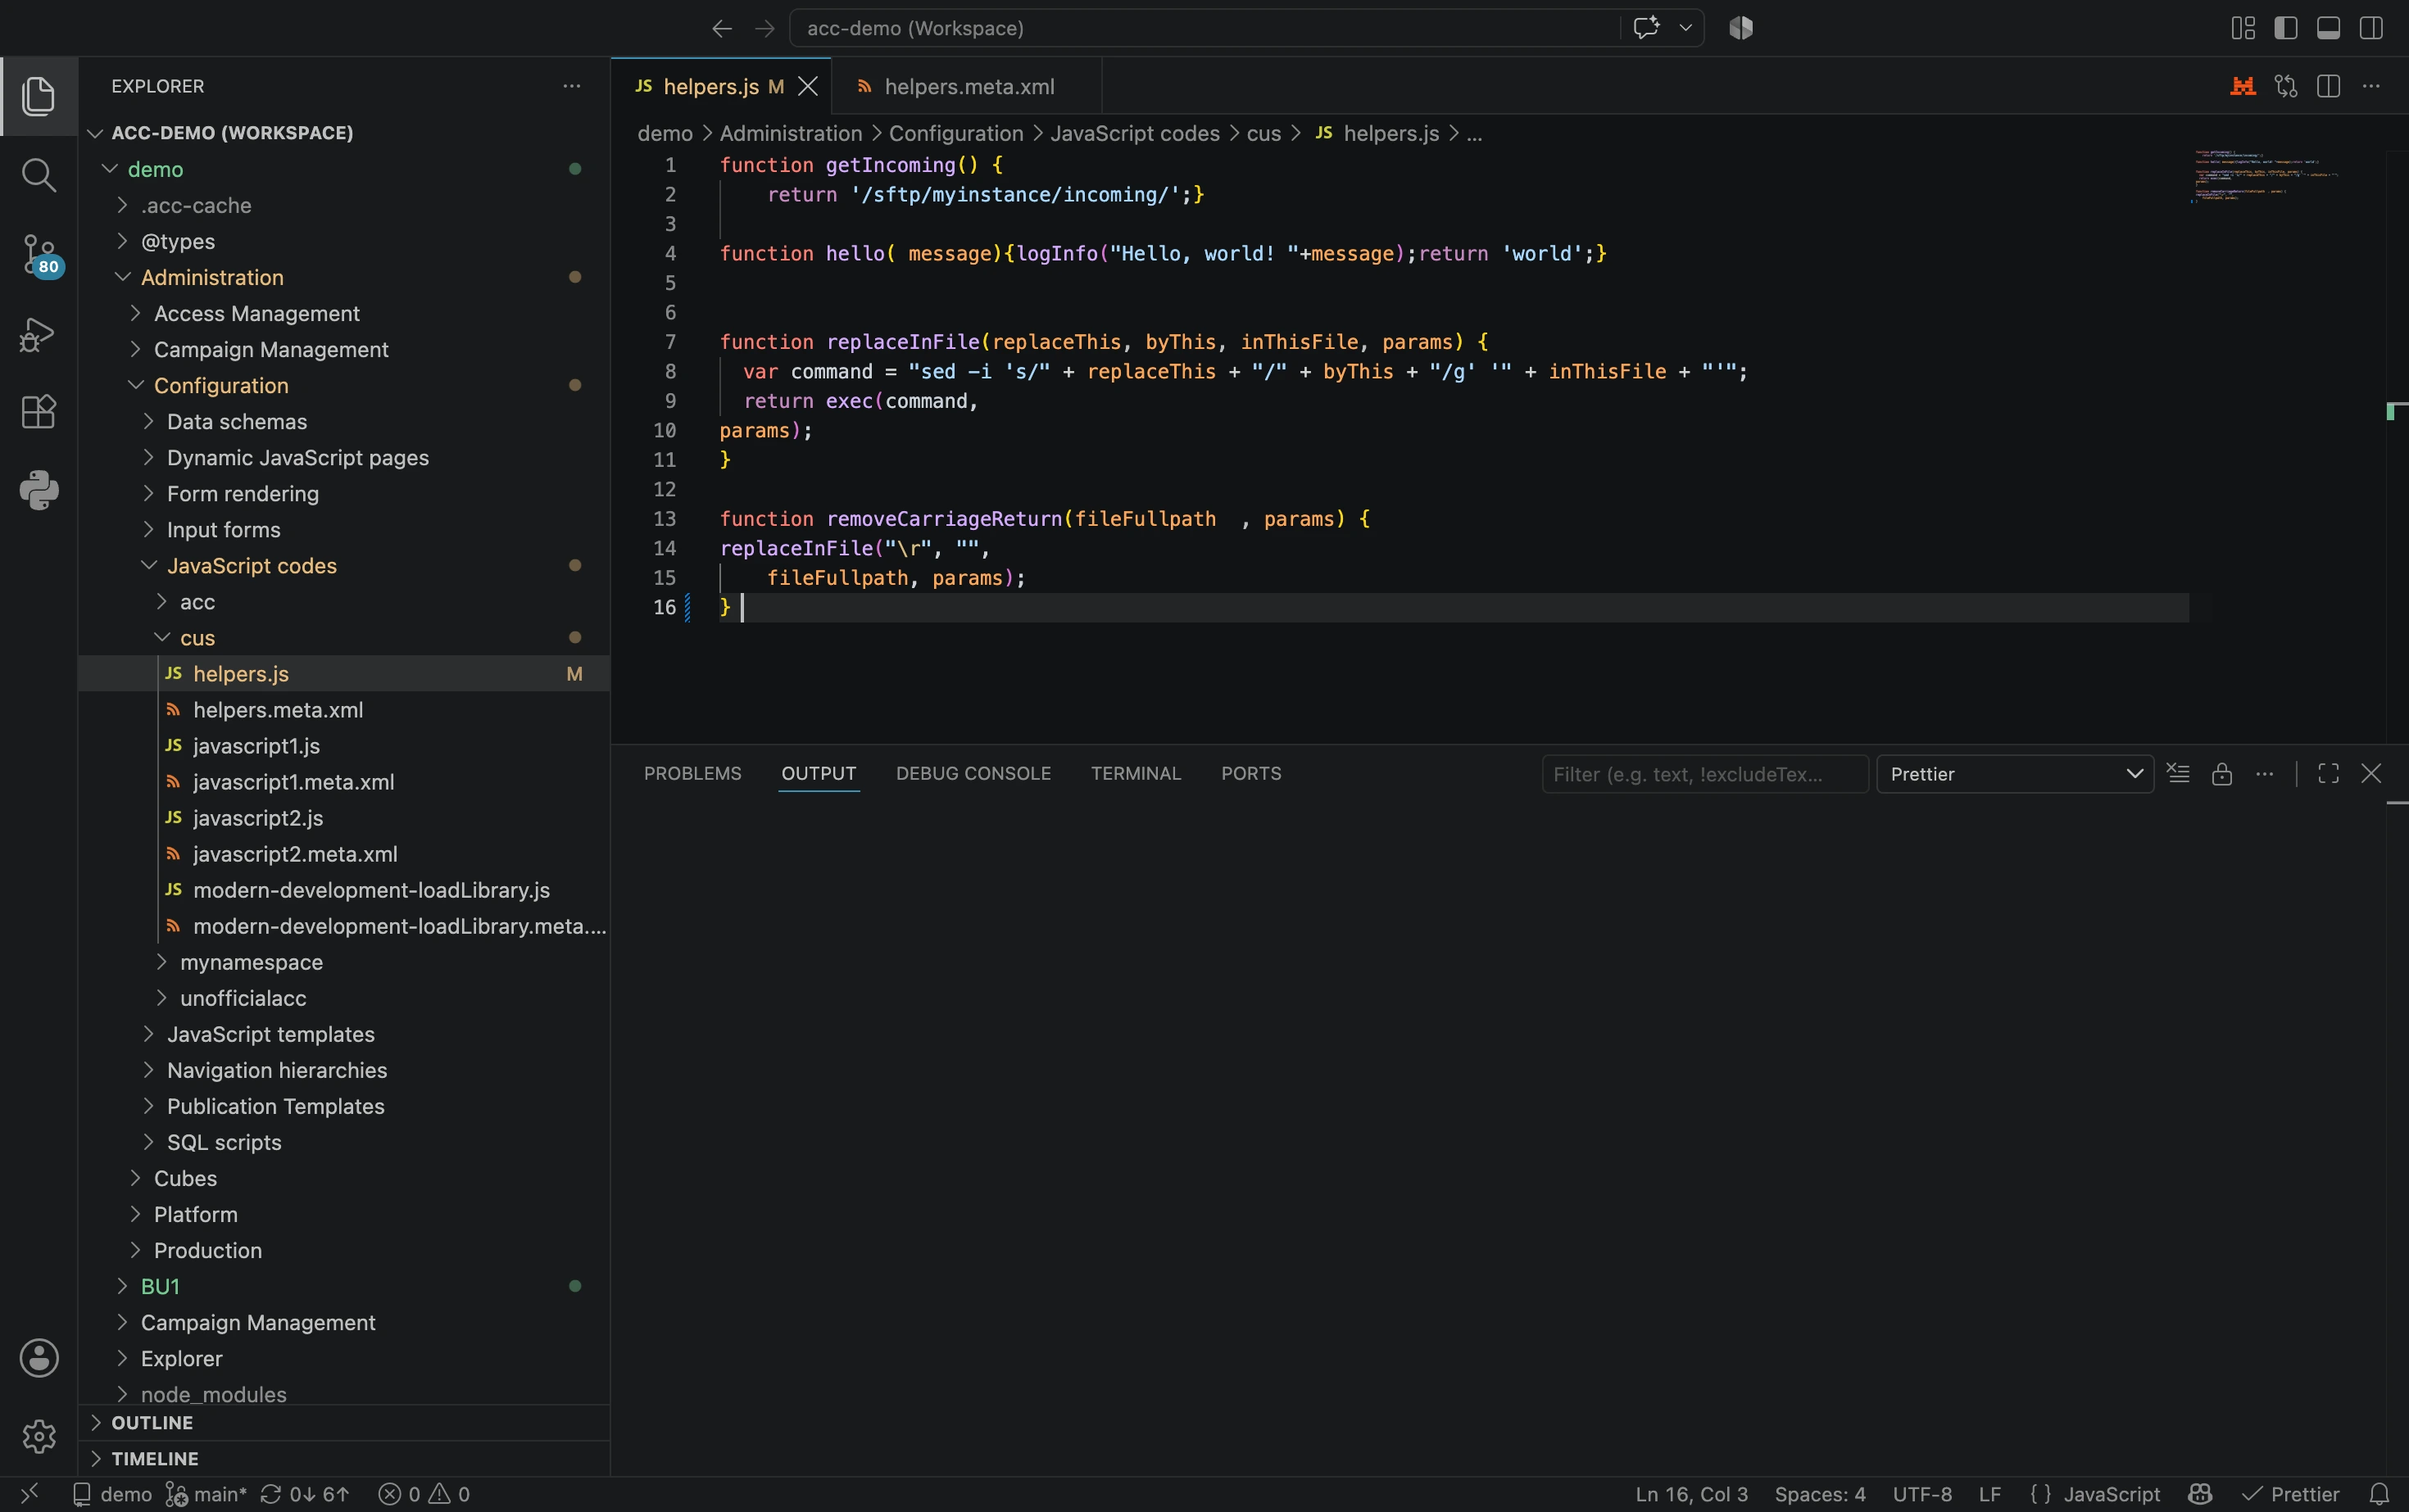This screenshot has height=1512, width=2409.
Task: Switch to the DEBUG CONSOLE tab
Action: [x=973, y=773]
